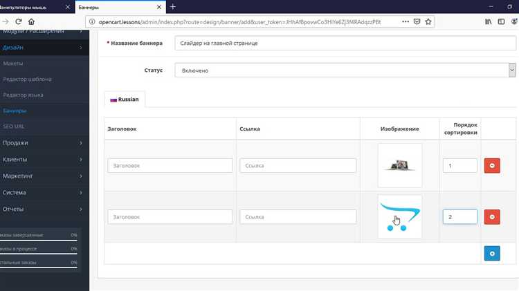Bookmark this page with the star icon
The width and height of the screenshot is (519, 291).
coord(429,21)
